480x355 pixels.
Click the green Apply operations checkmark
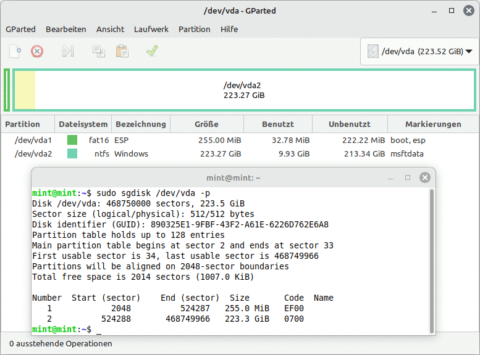point(152,51)
